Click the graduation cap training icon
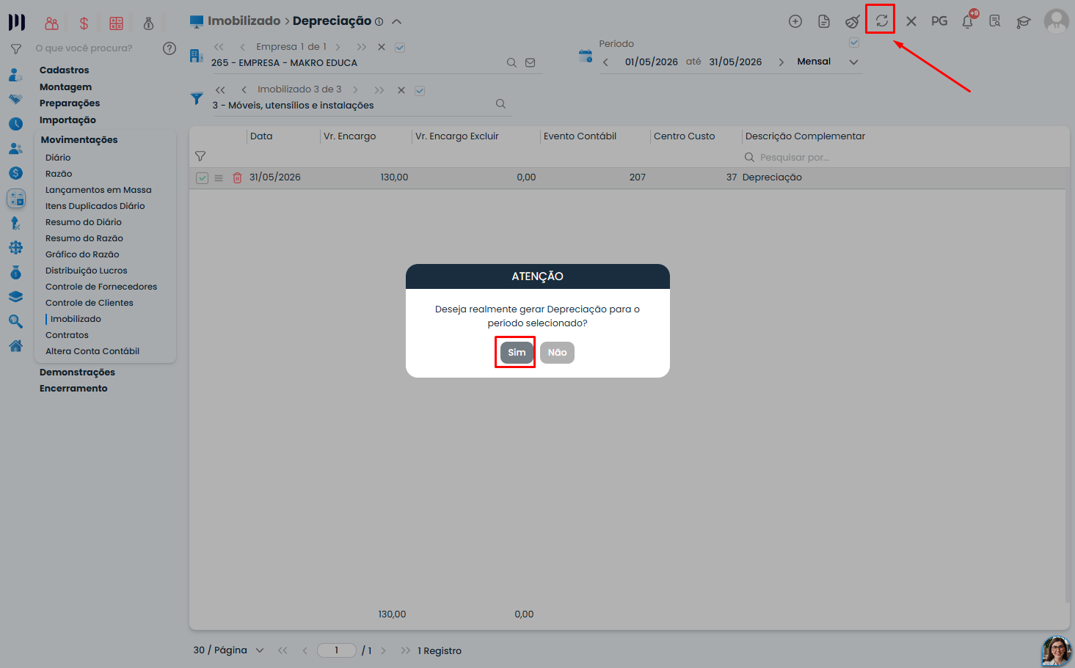Image resolution: width=1075 pixels, height=668 pixels. [x=1024, y=21]
